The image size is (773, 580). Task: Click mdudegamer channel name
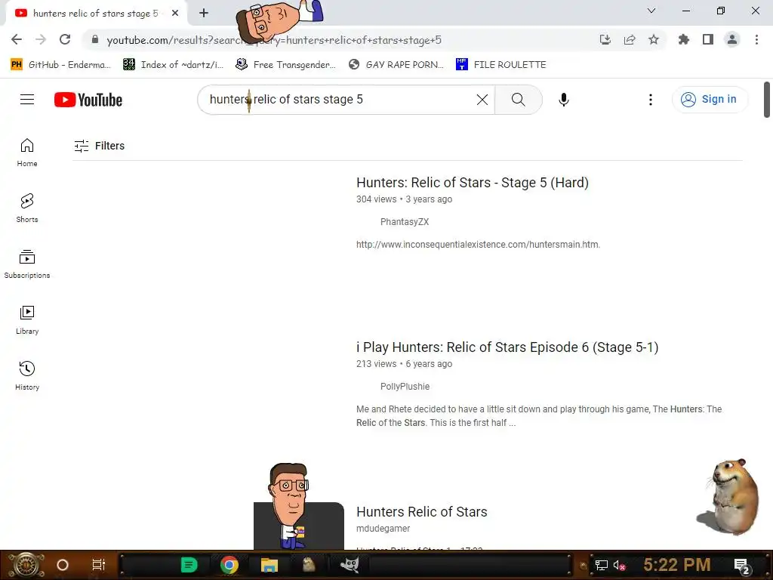click(383, 529)
